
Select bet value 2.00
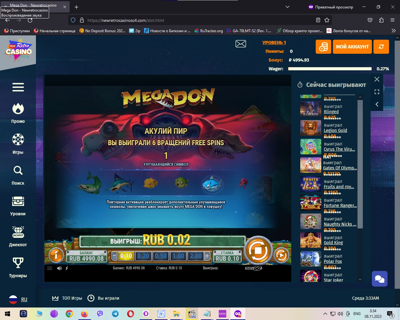click(196, 256)
